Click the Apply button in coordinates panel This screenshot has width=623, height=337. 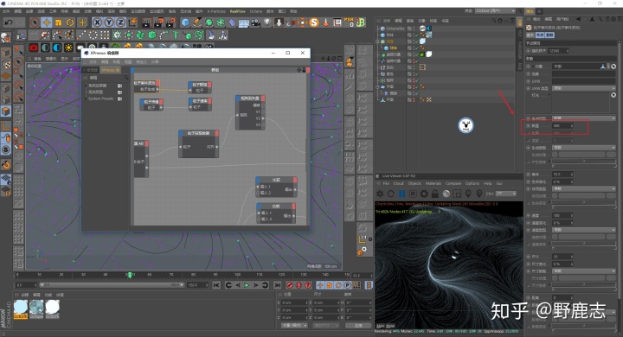coord(358,326)
